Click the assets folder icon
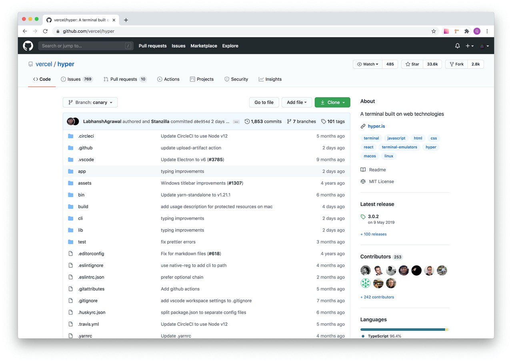This screenshot has width=512, height=362. coord(71,183)
